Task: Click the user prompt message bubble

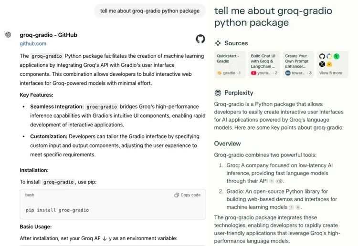Action: point(150,10)
